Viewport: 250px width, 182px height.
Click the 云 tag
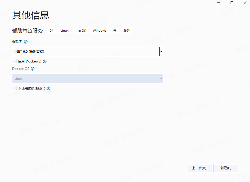click(115, 31)
